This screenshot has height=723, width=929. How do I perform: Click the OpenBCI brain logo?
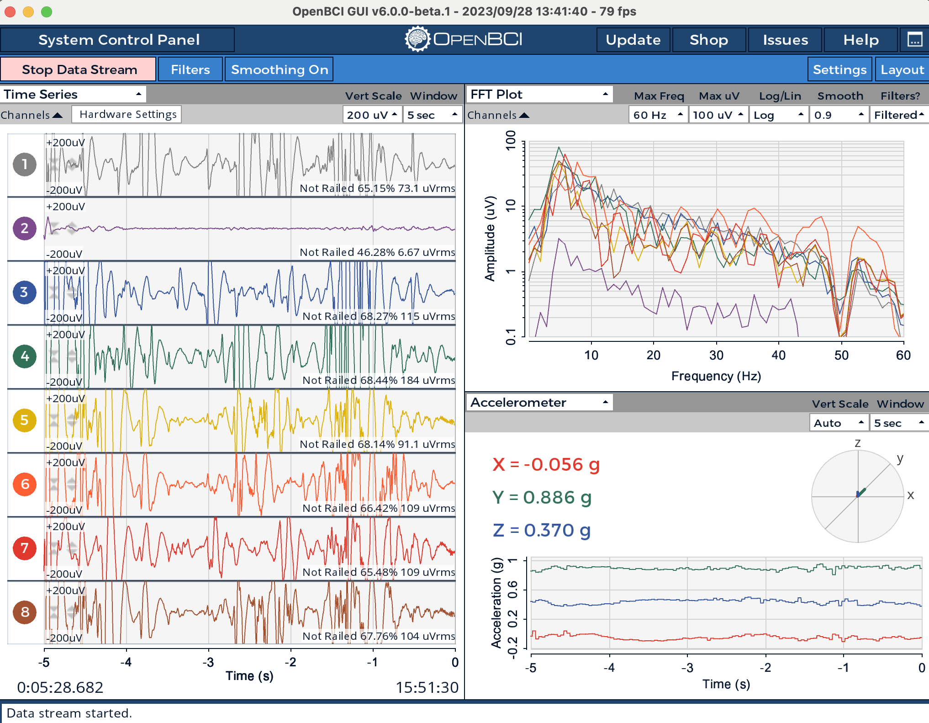point(417,39)
